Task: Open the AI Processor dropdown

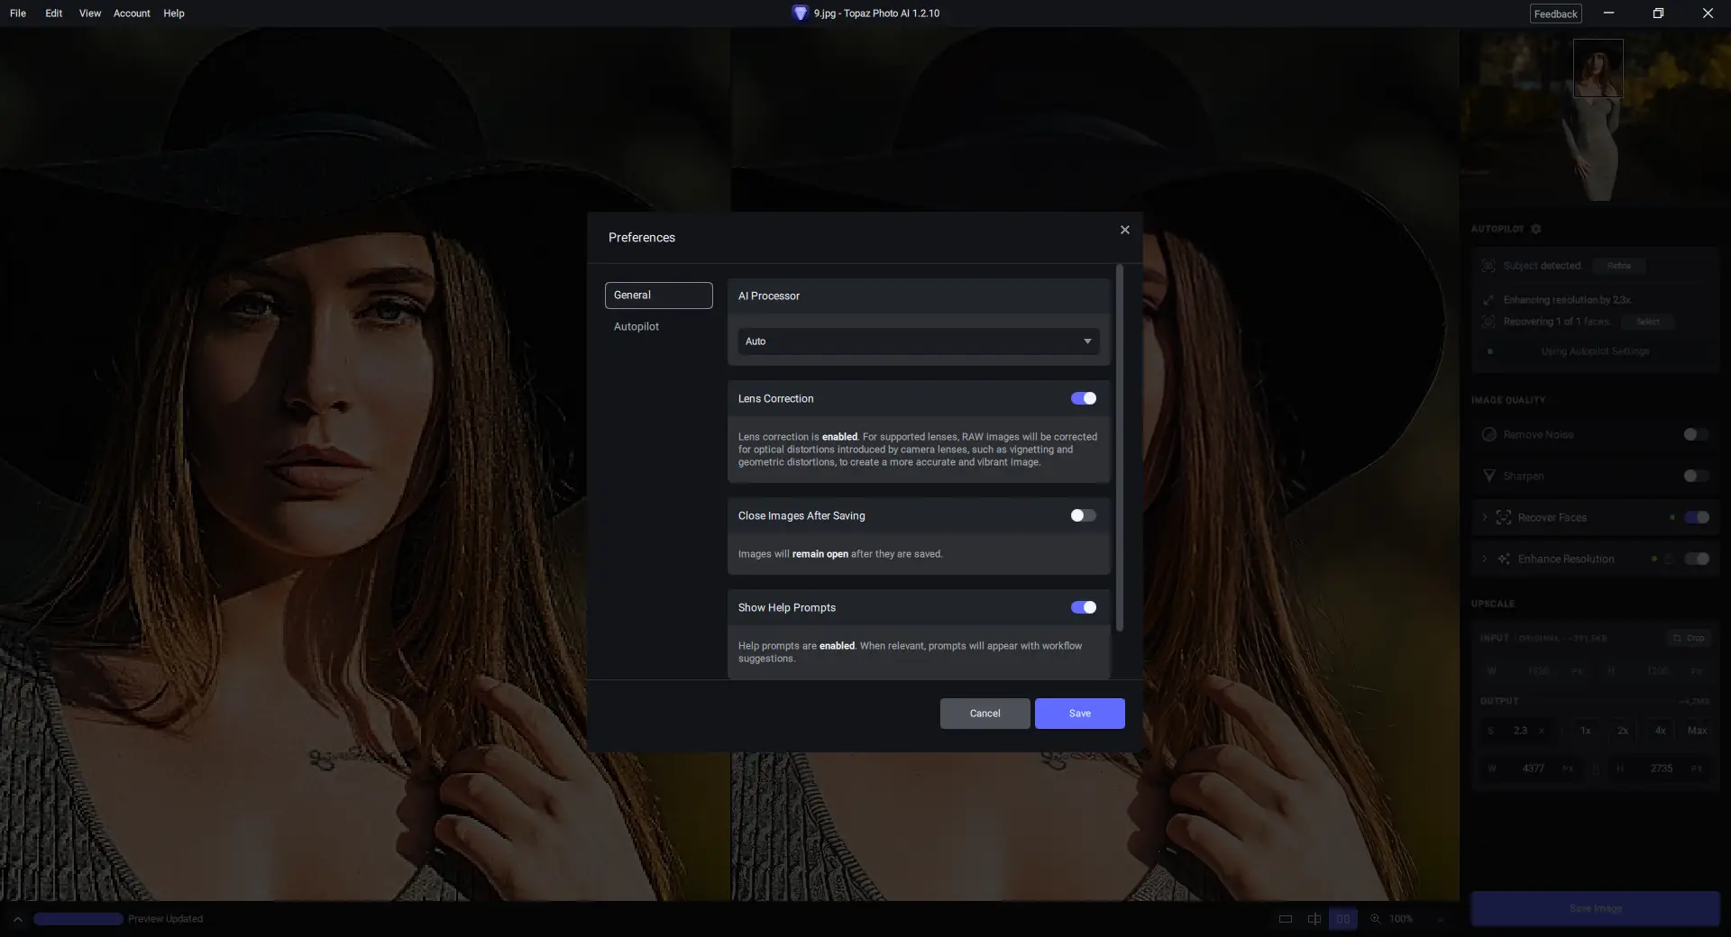Action: (918, 341)
